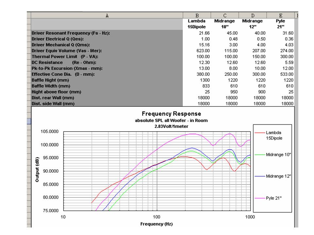The width and height of the screenshot is (314, 235).
Task: Select 'Hight above floor (mm)' label cell
Action: point(107,92)
